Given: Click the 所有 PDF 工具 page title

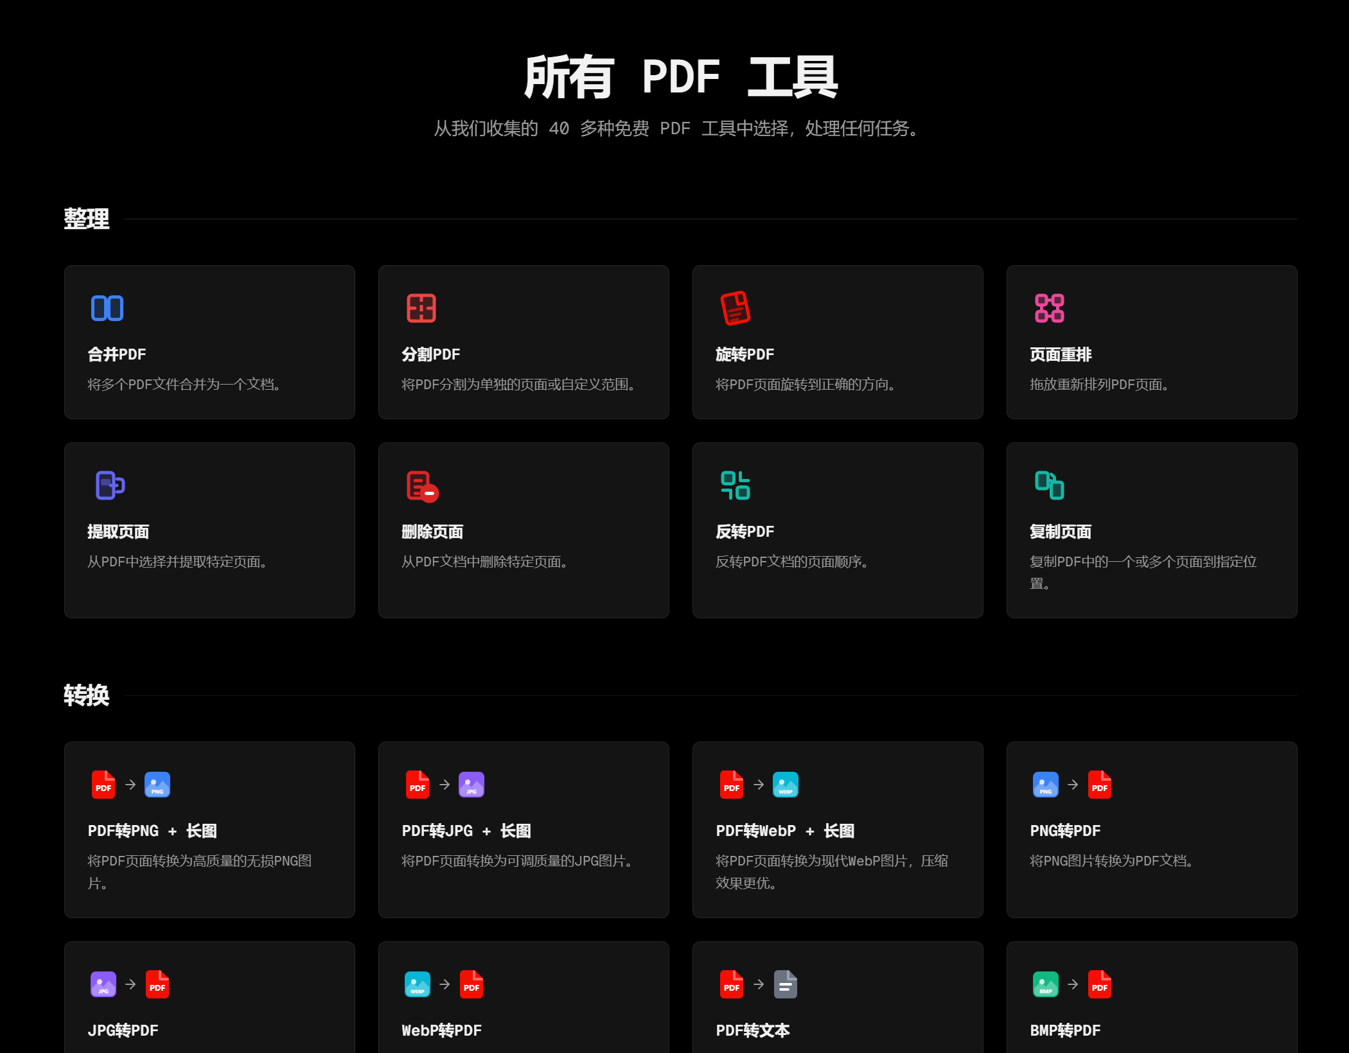Looking at the screenshot, I should tap(680, 77).
